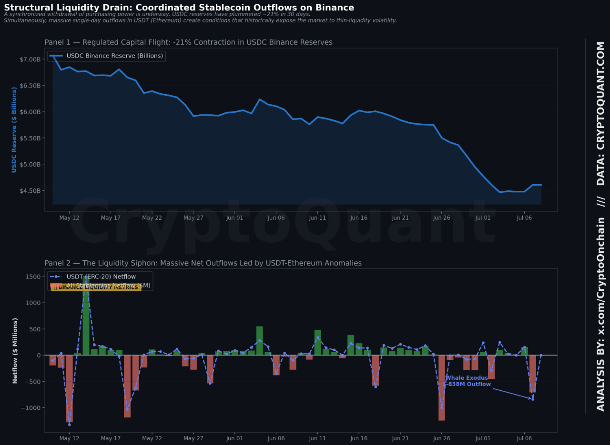The width and height of the screenshot is (610, 445).
Task: Click 'Jun 01' date under the netflow chart
Action: [x=234, y=439]
